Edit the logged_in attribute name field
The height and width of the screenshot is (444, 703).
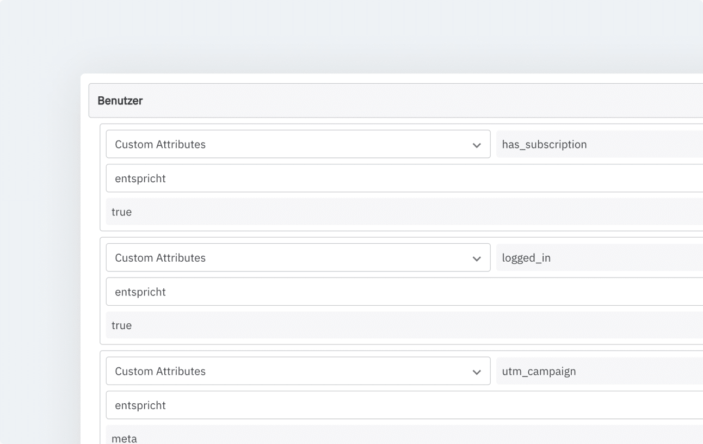point(599,257)
